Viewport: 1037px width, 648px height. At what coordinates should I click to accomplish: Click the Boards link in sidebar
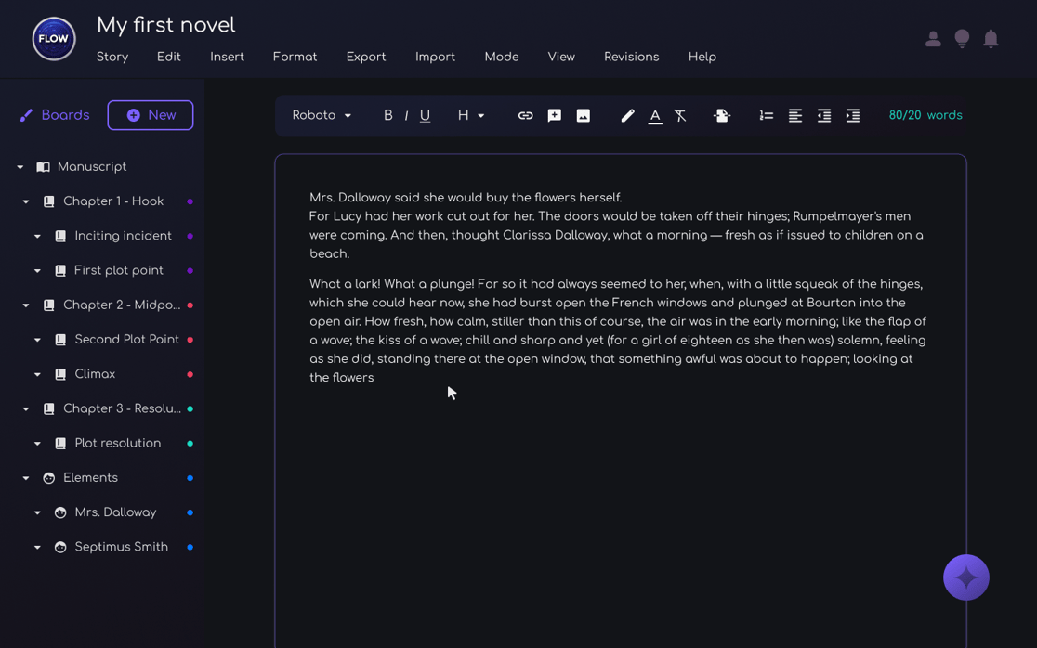55,115
